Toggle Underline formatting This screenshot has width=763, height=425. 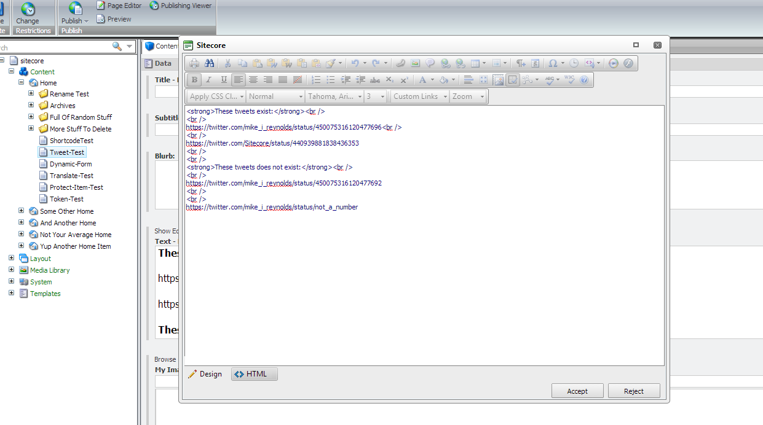click(224, 80)
